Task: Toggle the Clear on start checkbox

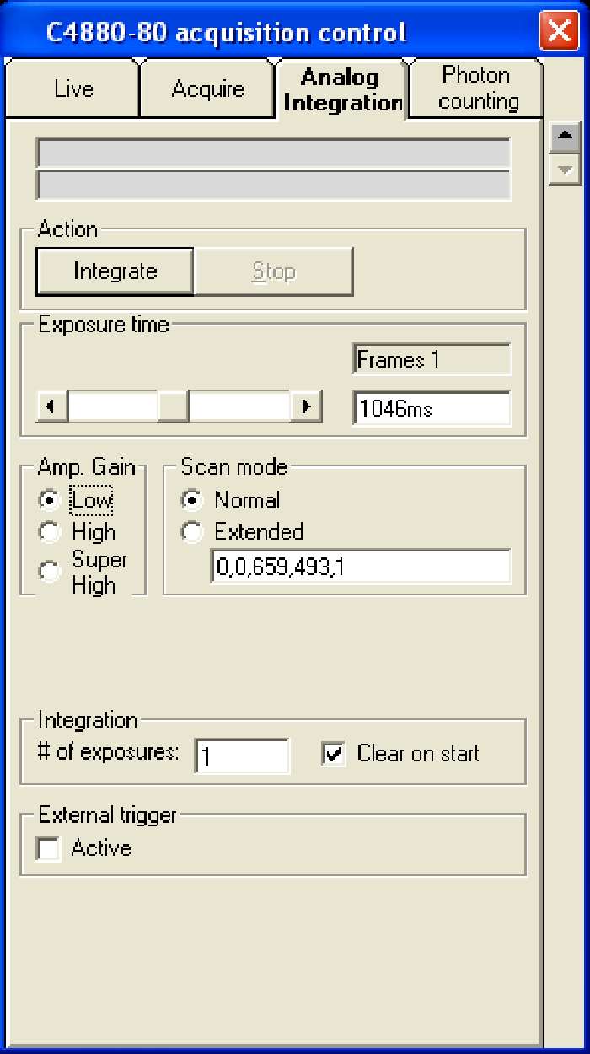Action: coord(334,754)
